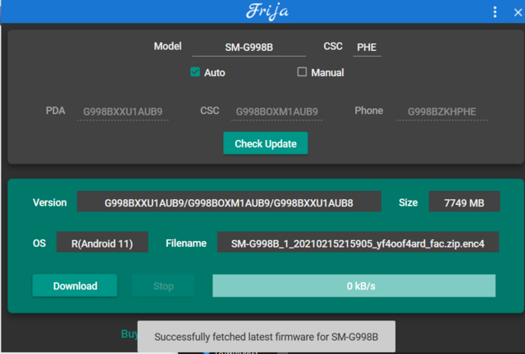Dismiss the Successfully fetched firmware toast
Viewport: 525px width, 354px height.
click(266, 337)
